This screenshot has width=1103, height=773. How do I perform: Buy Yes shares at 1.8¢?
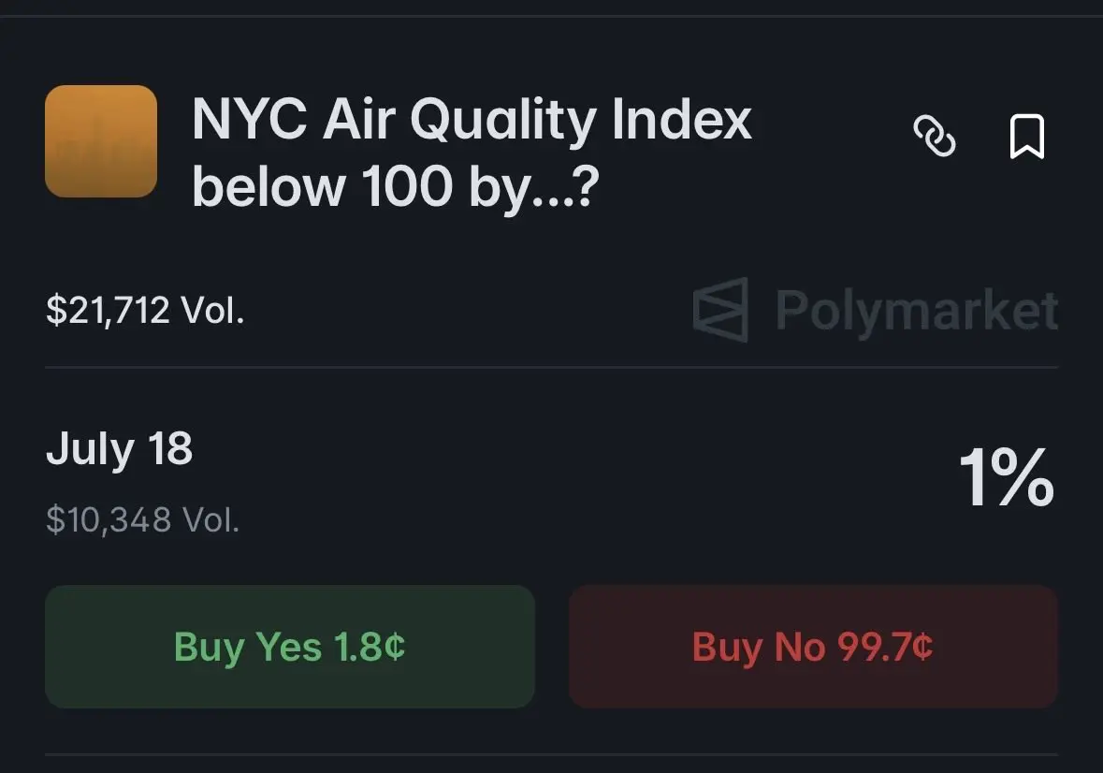click(x=290, y=647)
